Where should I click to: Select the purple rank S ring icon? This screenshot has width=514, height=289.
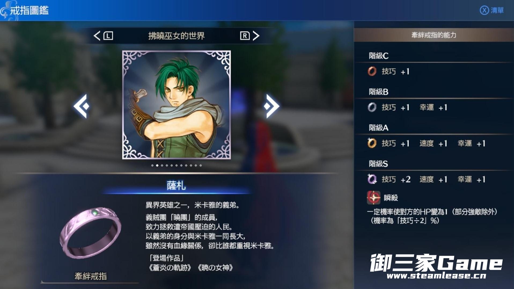(x=372, y=179)
